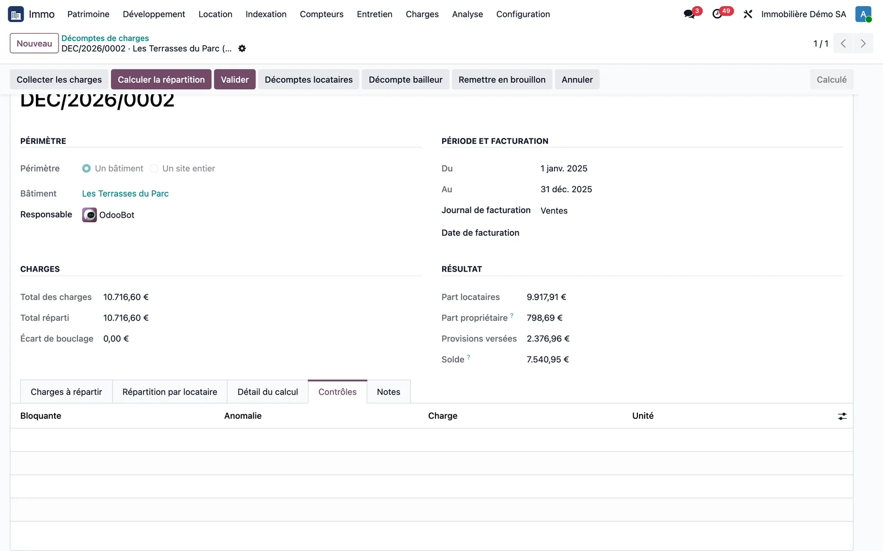Click the Annuler button
The image size is (883, 551).
click(577, 79)
